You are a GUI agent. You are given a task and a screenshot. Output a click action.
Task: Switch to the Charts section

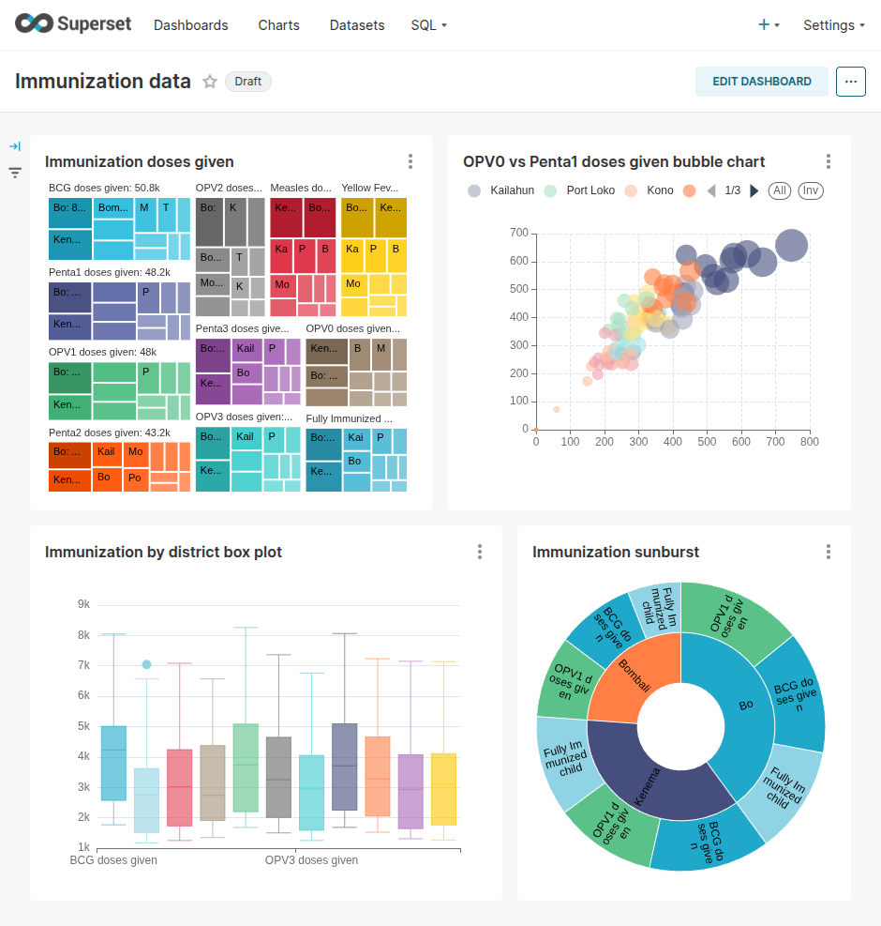pos(278,25)
